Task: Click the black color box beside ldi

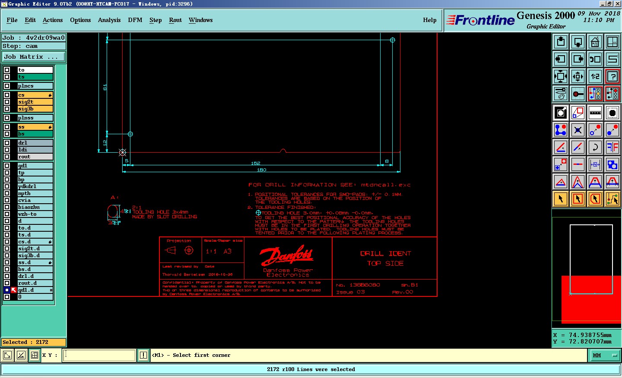Action: point(14,150)
